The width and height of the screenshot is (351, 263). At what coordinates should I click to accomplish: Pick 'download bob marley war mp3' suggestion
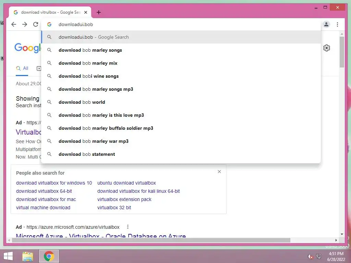[181, 141]
